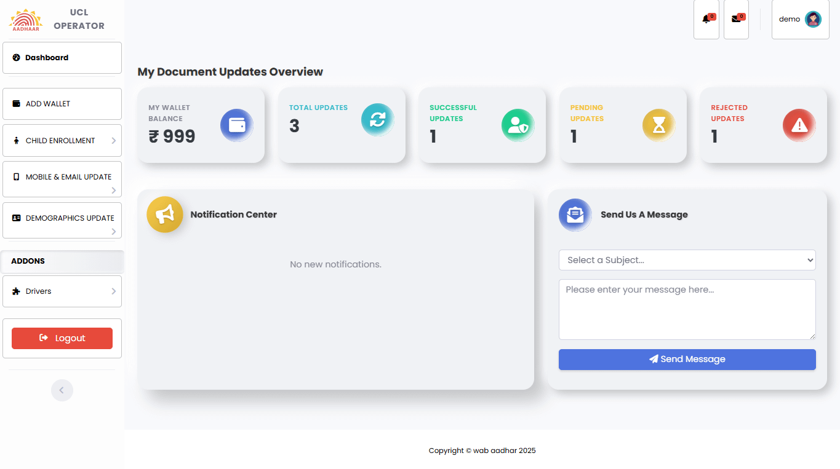This screenshot has height=469, width=840.
Task: Expand the Mobile & Email Update menu
Action: [62, 179]
